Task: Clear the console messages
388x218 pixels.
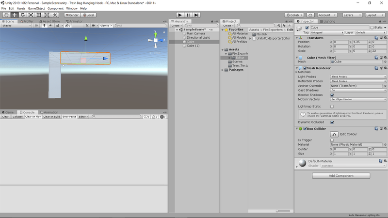Action: pyautogui.click(x=5, y=117)
